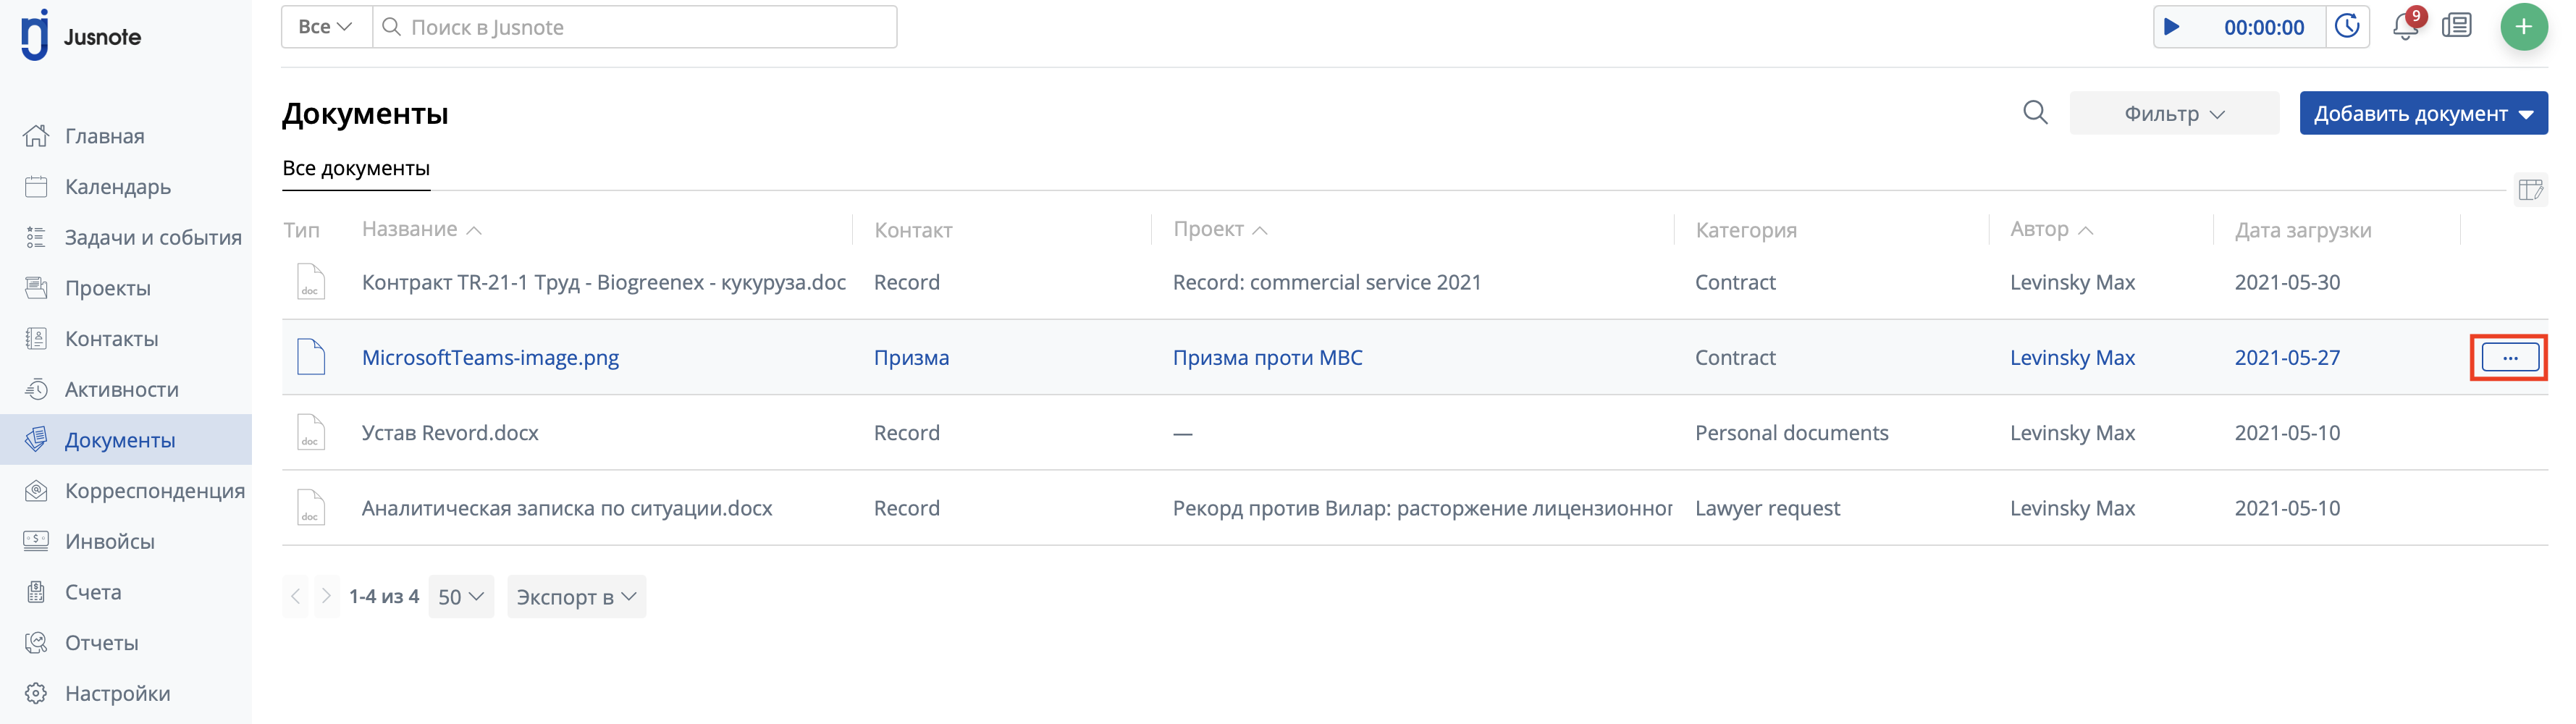Image resolution: width=2576 pixels, height=724 pixels.
Task: Open the 50 per-page dropdown
Action: [461, 597]
